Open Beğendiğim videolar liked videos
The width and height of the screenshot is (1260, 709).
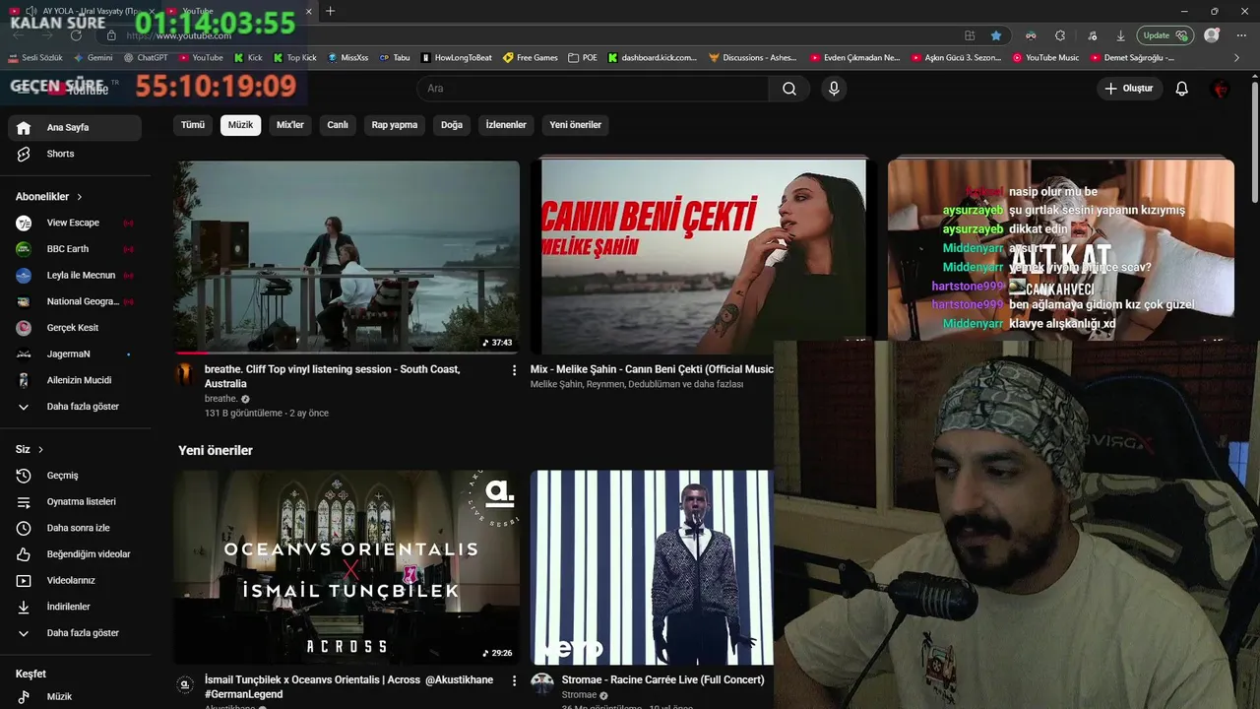tap(75, 554)
